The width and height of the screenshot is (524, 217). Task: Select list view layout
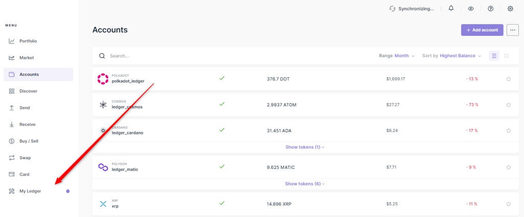point(494,56)
